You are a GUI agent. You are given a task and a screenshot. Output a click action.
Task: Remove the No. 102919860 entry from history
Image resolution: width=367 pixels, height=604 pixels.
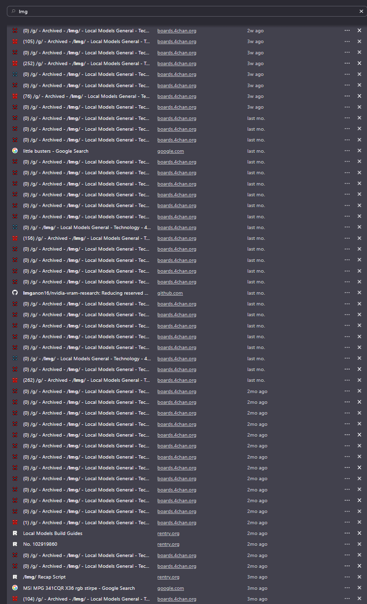point(359,544)
